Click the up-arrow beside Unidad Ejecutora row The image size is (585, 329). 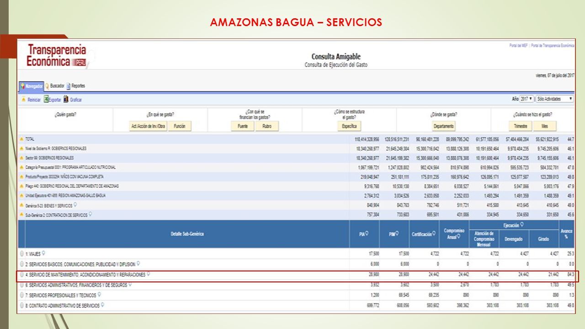(x=21, y=196)
